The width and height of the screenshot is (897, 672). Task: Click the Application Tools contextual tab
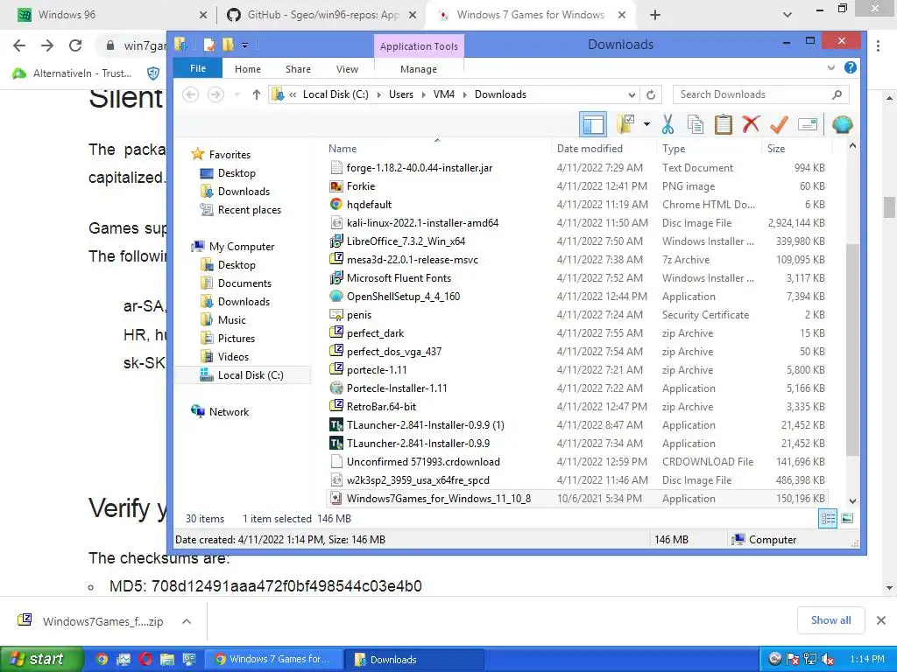[x=419, y=46]
